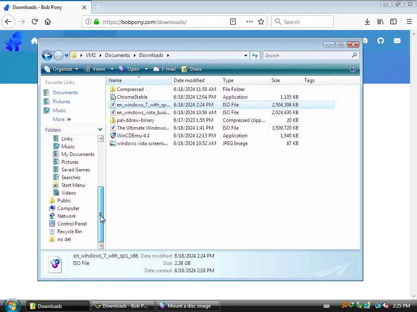Sort files by Date modified column header
Image resolution: width=417 pixels, height=312 pixels.
point(196,80)
